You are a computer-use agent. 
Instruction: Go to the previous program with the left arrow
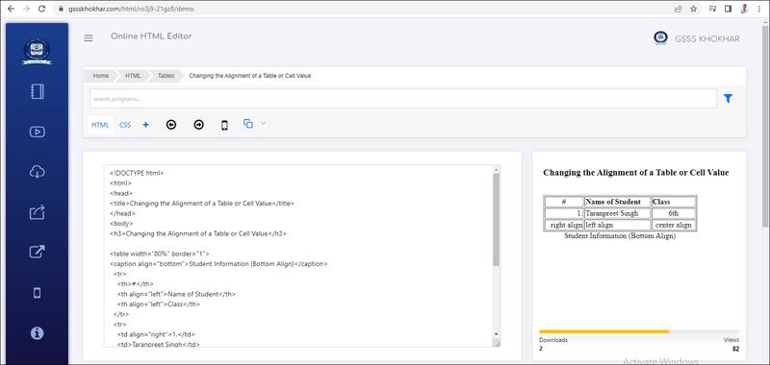point(171,125)
